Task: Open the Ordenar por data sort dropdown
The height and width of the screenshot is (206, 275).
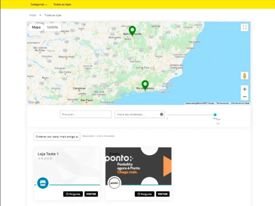Action: (x=57, y=137)
